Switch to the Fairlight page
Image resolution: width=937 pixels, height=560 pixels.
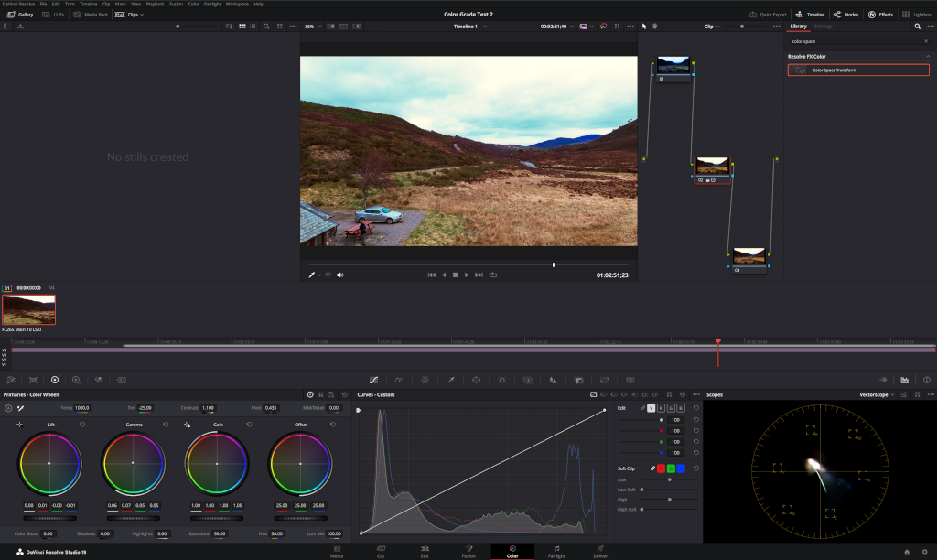click(x=556, y=552)
